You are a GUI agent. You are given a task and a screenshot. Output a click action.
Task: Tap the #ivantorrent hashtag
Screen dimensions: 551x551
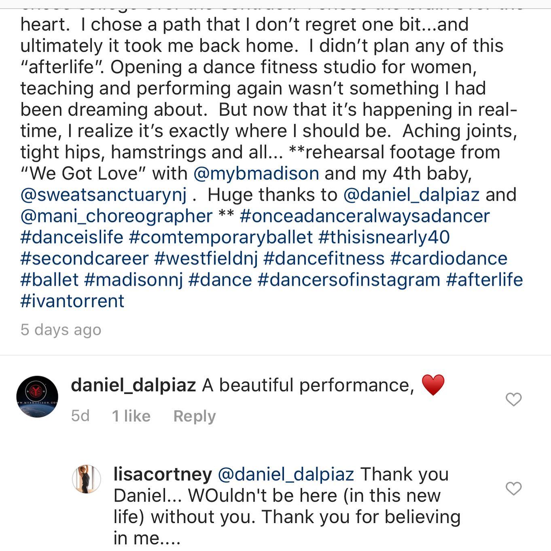coord(72,301)
